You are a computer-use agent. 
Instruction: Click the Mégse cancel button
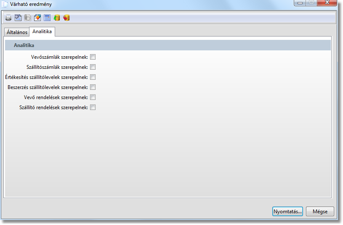tap(320, 212)
